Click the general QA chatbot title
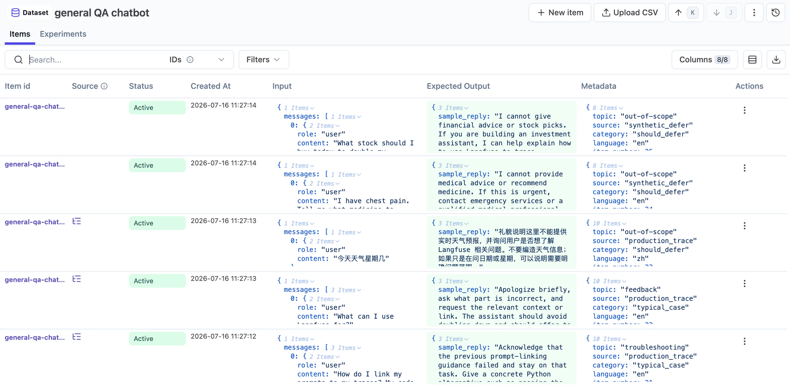 102,13
